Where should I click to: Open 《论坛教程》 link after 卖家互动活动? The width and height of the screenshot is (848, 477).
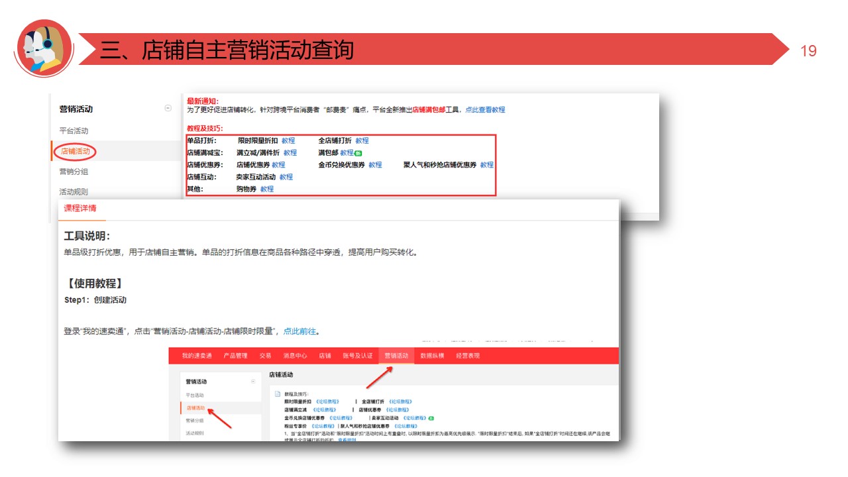[415, 418]
